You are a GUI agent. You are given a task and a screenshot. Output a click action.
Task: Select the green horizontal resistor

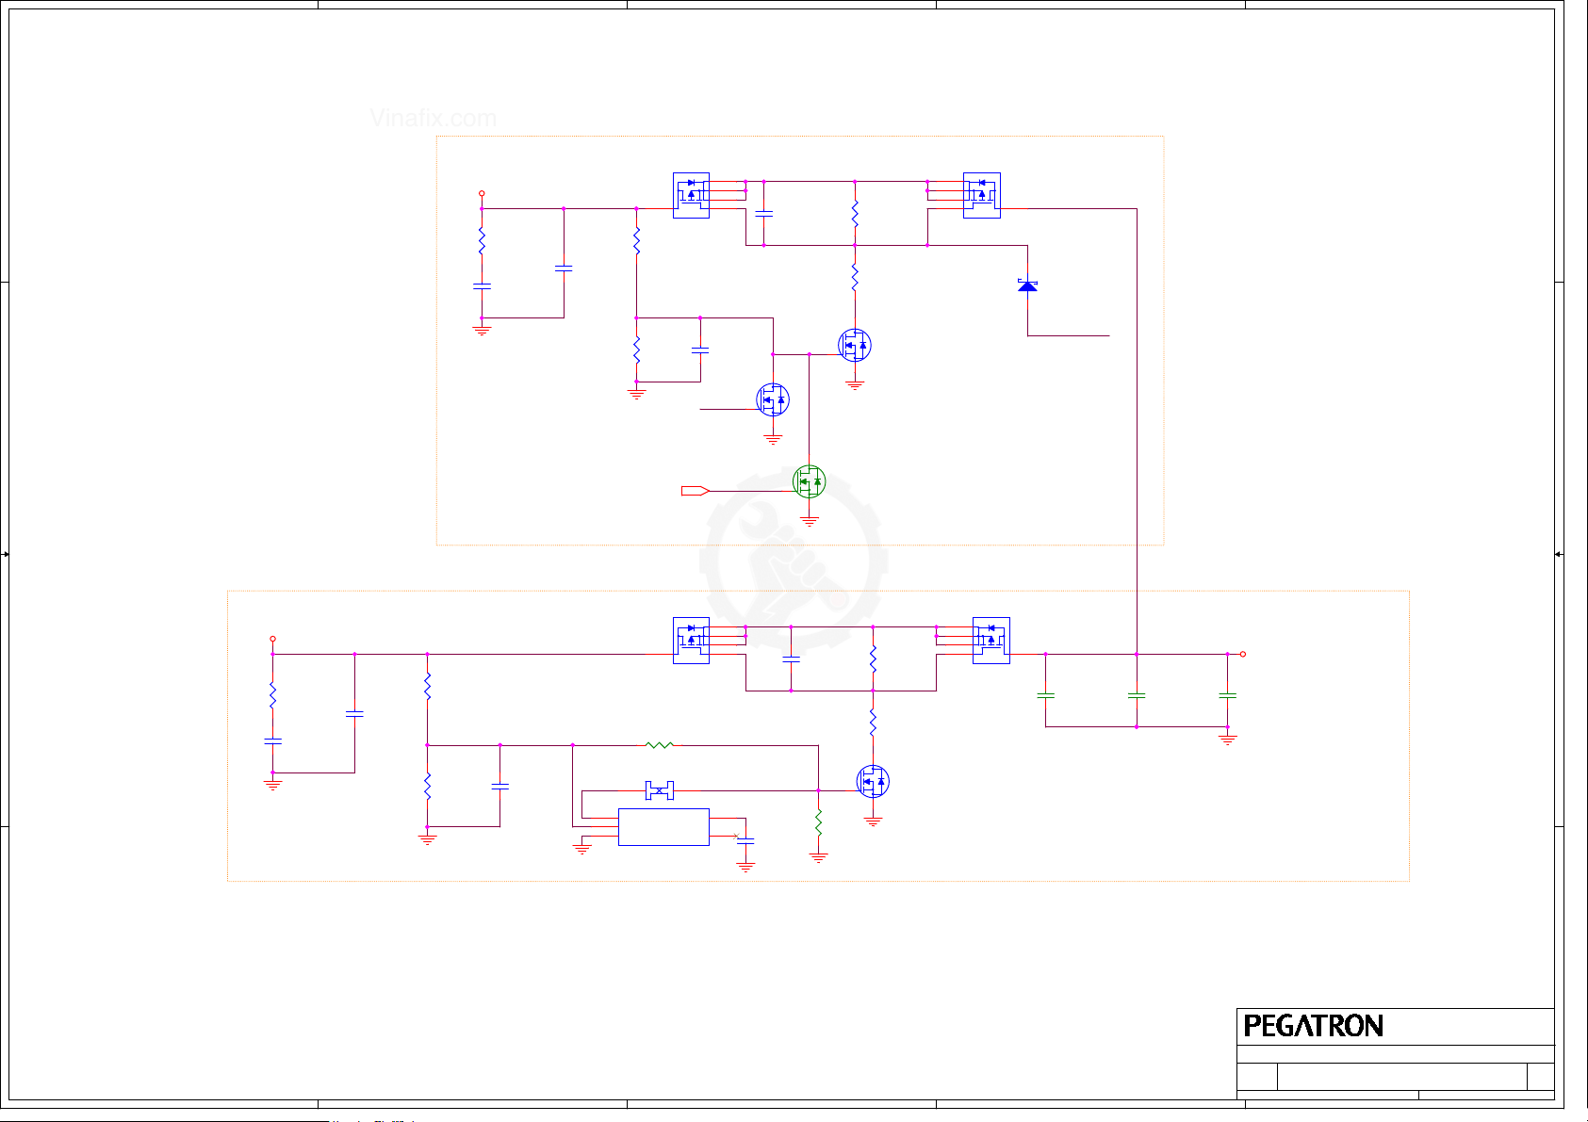click(660, 745)
